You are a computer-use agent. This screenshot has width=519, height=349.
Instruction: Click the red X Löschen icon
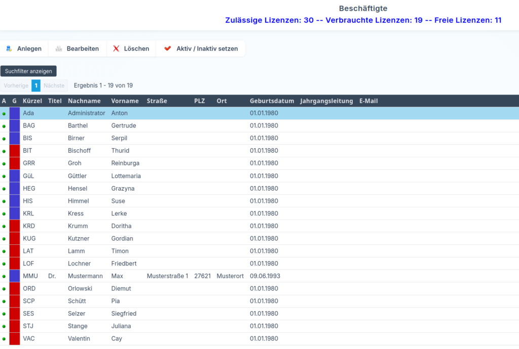[x=116, y=49]
